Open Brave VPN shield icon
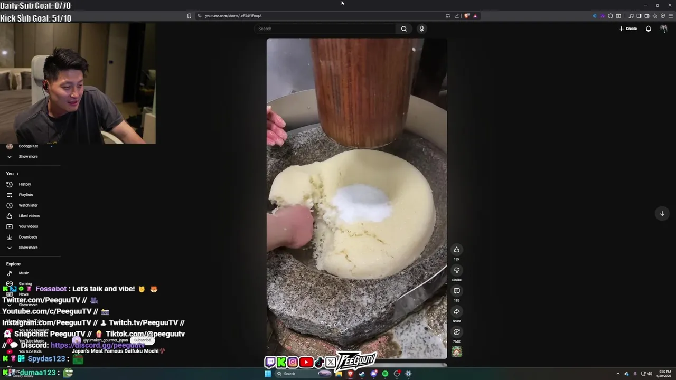The height and width of the screenshot is (380, 676). [662, 16]
